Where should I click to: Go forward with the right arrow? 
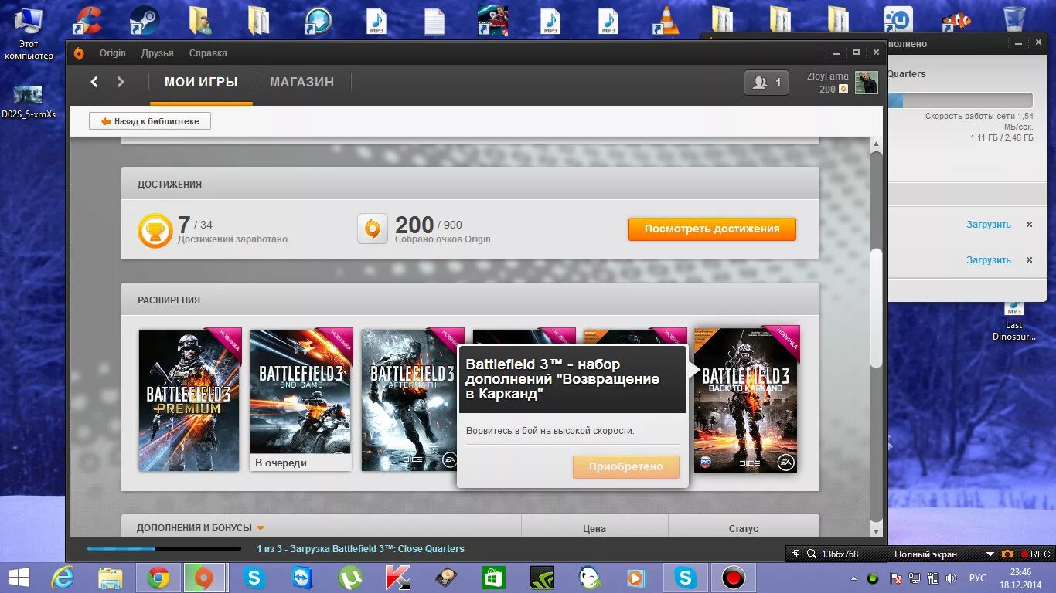click(121, 82)
